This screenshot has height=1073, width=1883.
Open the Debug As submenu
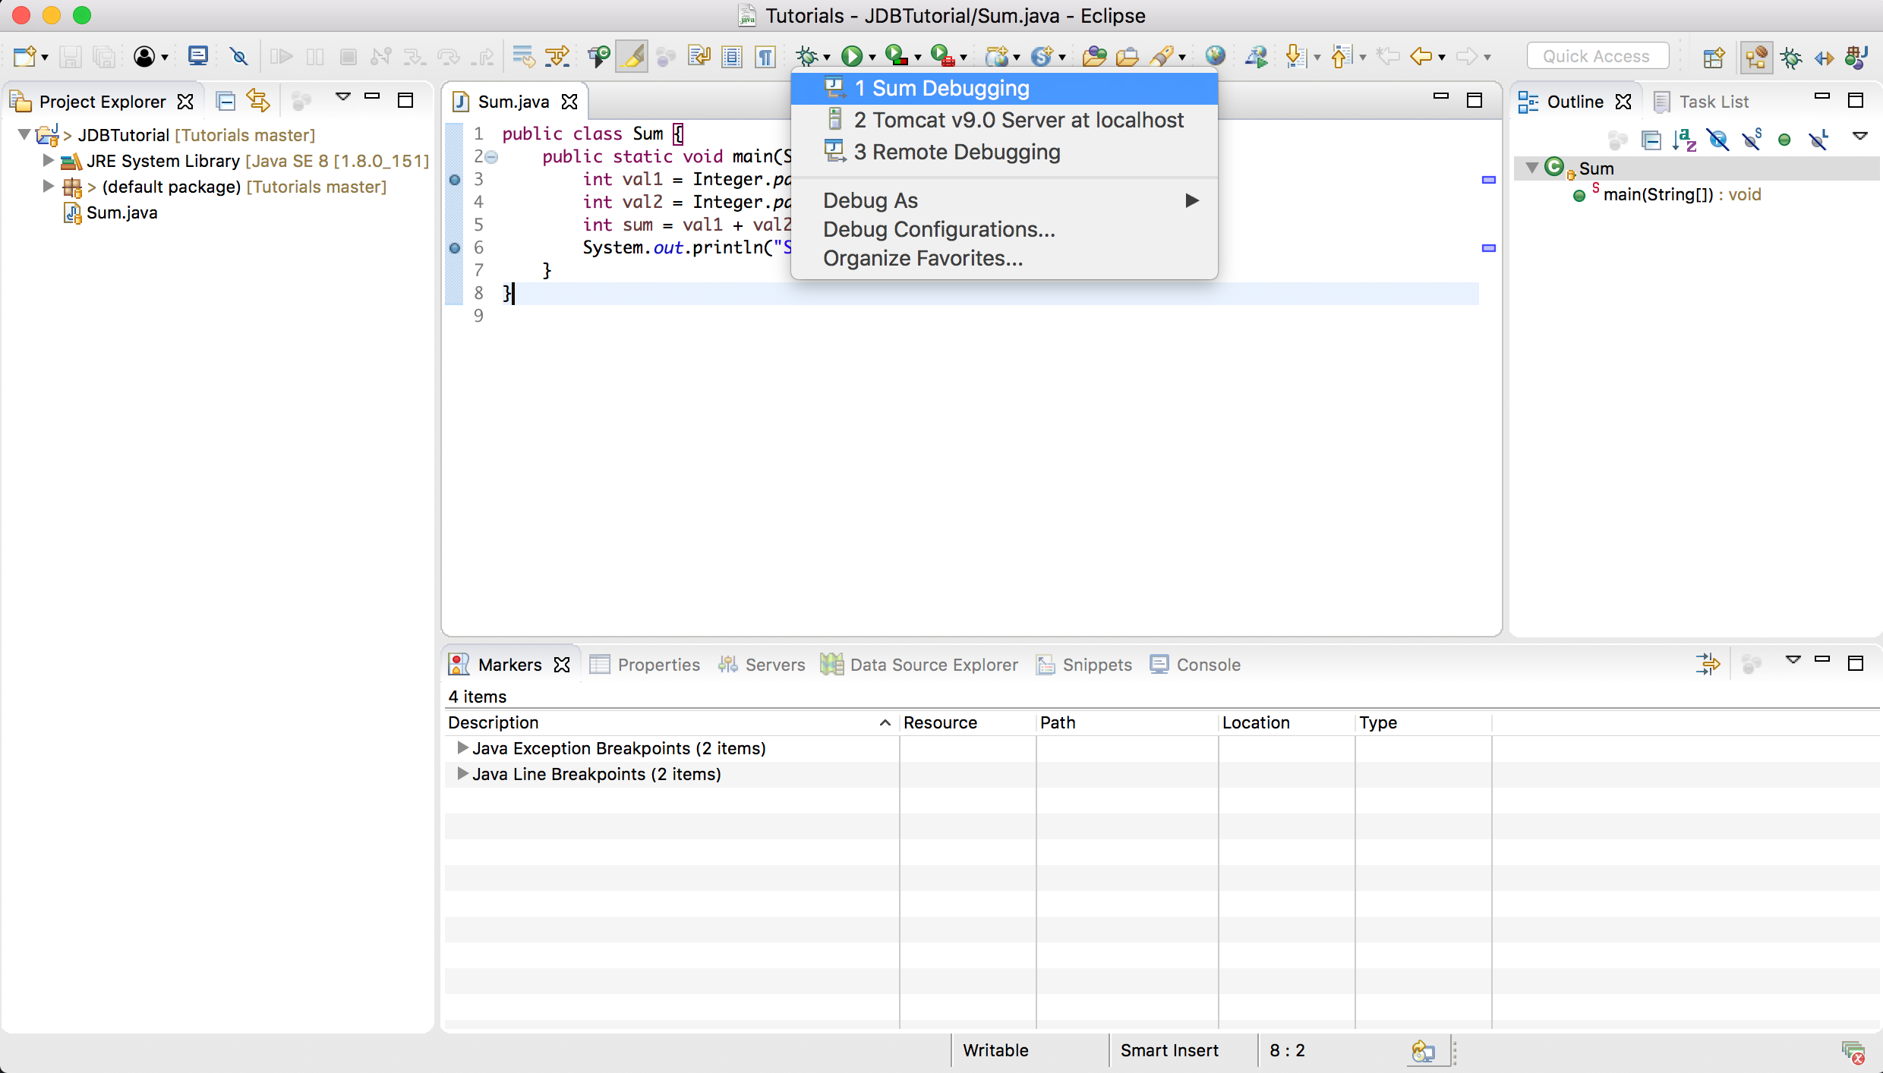1004,200
